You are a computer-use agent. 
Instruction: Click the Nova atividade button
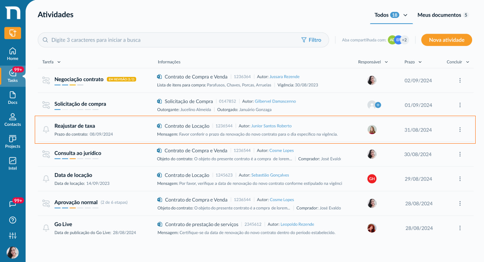coord(447,40)
